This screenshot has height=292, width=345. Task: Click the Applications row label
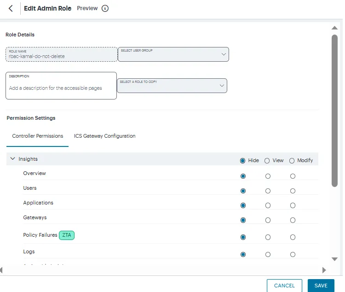coord(38,203)
